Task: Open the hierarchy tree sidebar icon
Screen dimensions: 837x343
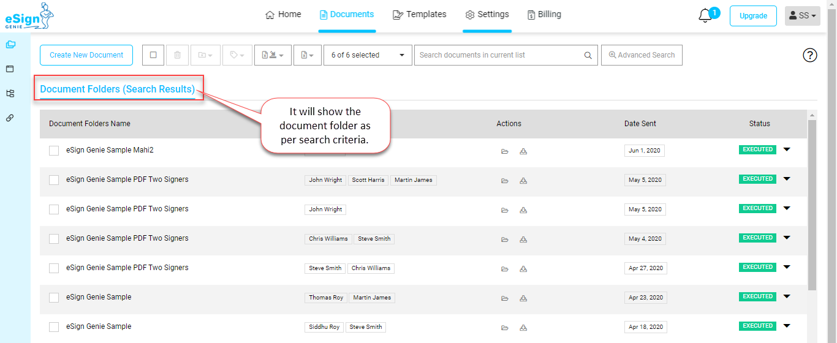Action: point(10,93)
